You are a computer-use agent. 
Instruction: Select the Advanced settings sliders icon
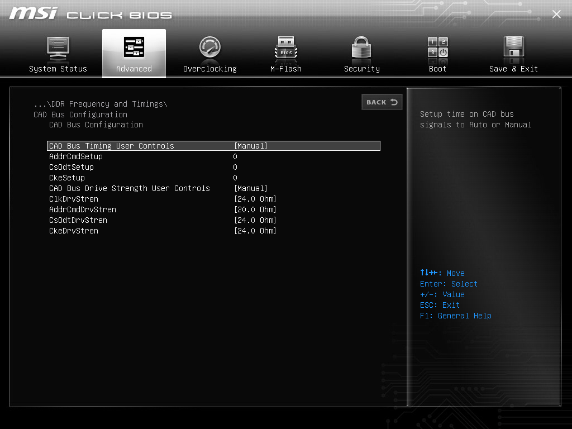134,47
